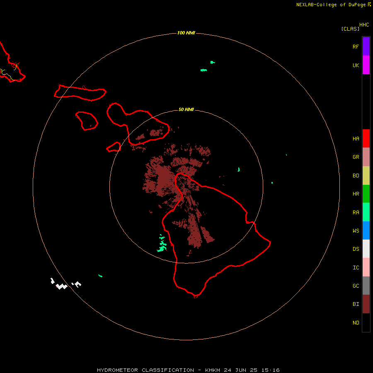
Task: Select the white DS legend swatch
Action: coord(366,249)
